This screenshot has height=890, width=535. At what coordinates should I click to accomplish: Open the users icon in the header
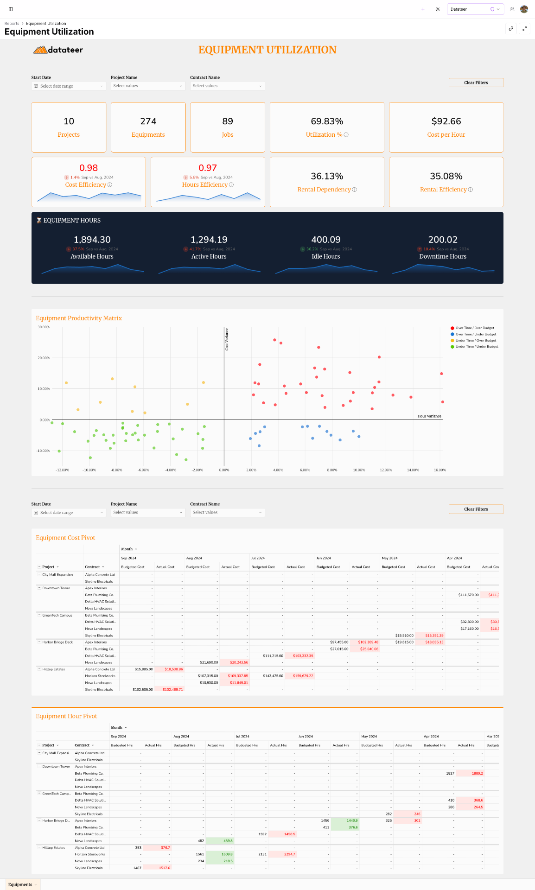pyautogui.click(x=512, y=9)
